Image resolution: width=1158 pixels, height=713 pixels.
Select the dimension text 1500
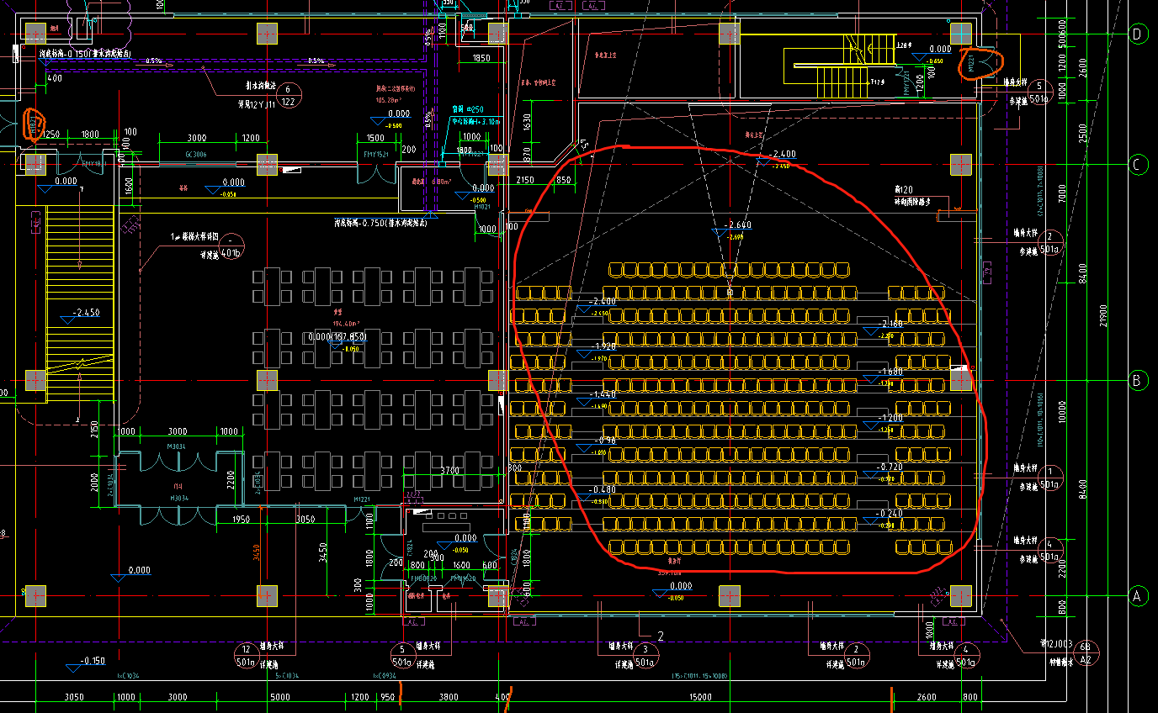click(375, 138)
